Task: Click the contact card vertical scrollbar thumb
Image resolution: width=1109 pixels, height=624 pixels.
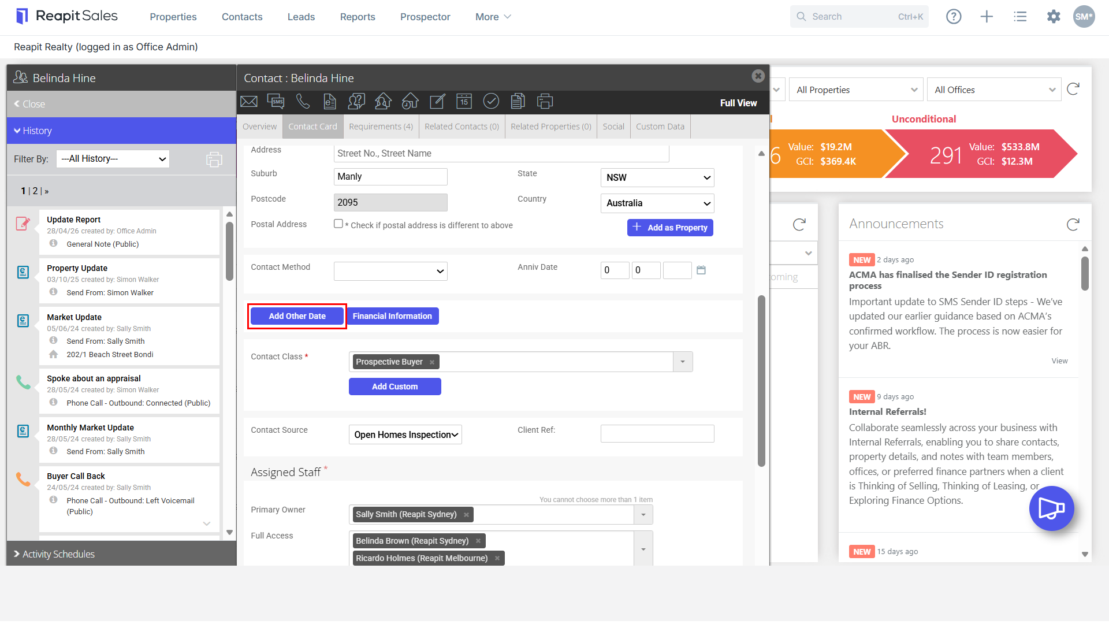Action: (x=761, y=381)
